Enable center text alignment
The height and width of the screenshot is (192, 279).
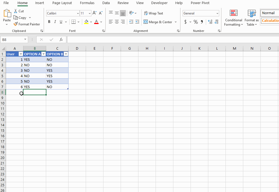click(117, 22)
